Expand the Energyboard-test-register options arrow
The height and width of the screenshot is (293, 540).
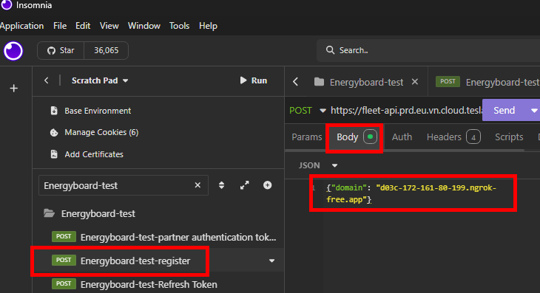(271, 261)
